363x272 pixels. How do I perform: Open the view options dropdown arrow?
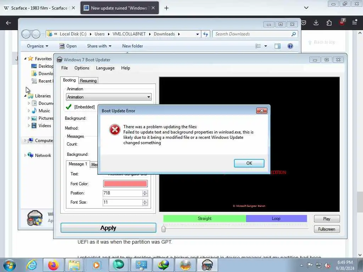point(266,46)
